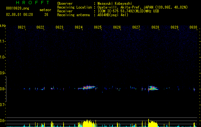Click the meteor label
The height and width of the screenshot is (127, 201).
pyautogui.click(x=45, y=10)
